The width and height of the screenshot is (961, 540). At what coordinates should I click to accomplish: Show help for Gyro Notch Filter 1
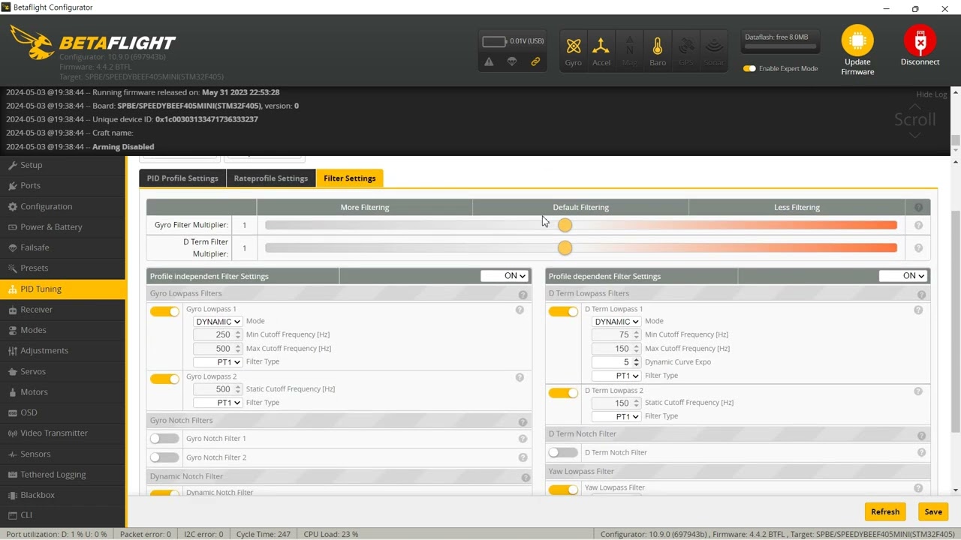click(x=523, y=439)
